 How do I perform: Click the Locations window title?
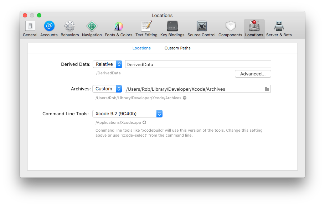tap(162, 15)
